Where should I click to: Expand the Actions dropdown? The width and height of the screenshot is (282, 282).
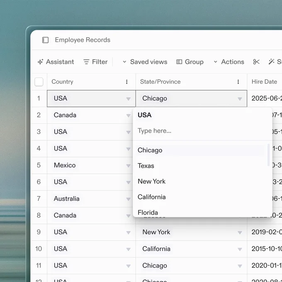coord(229,62)
